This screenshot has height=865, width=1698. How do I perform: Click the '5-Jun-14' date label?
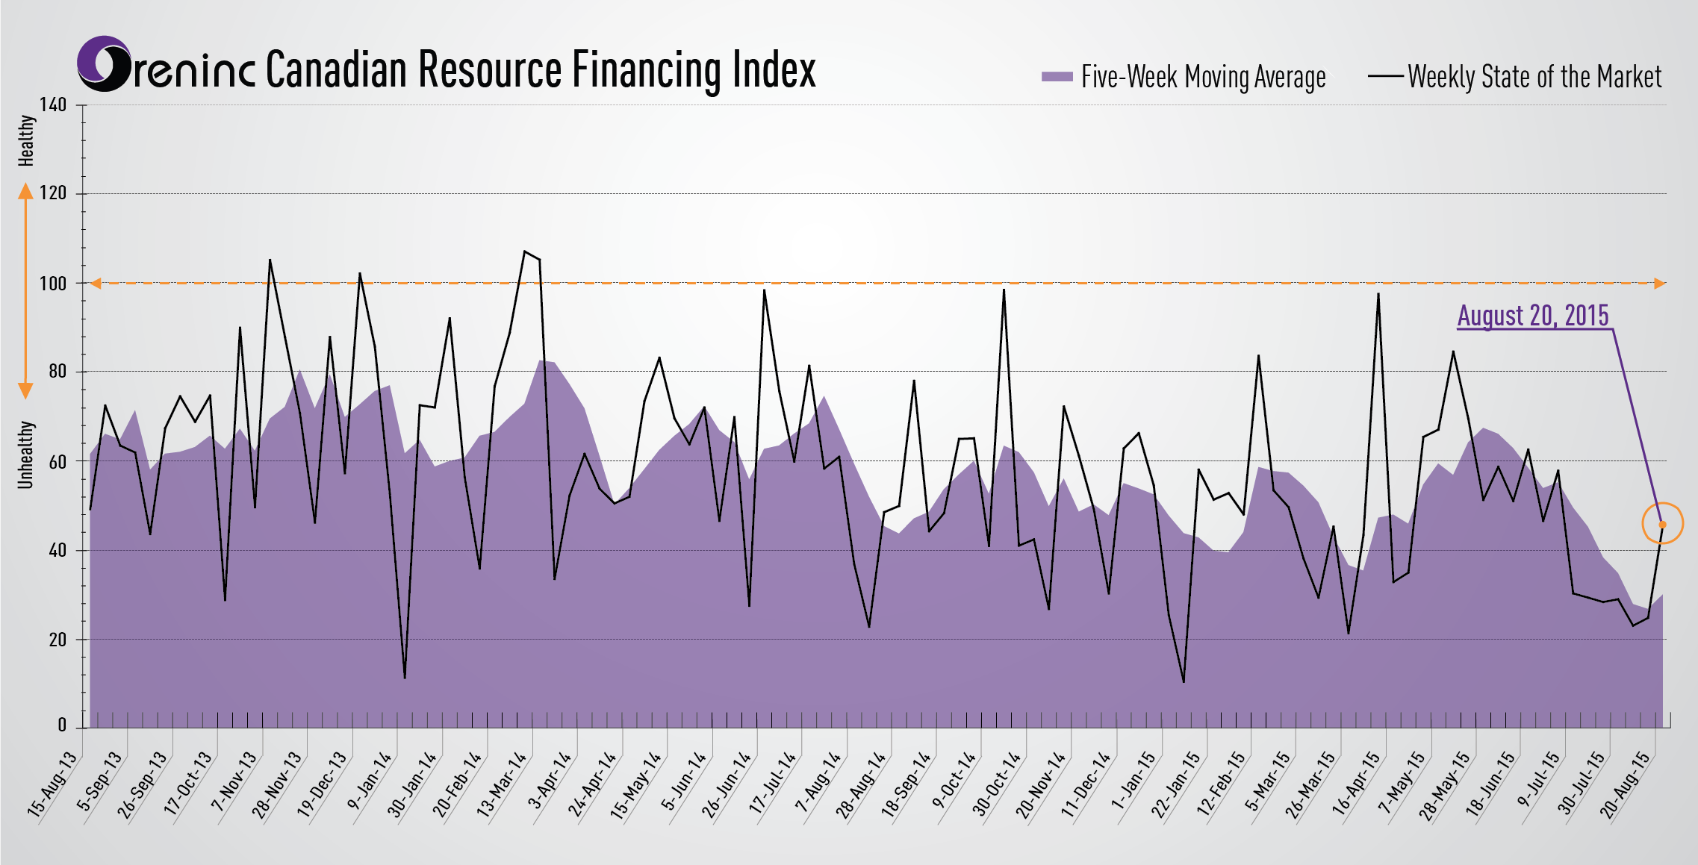(683, 781)
